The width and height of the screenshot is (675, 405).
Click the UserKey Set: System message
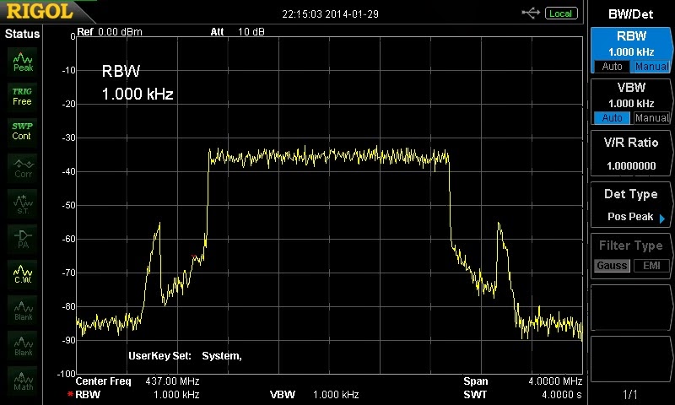coord(185,356)
